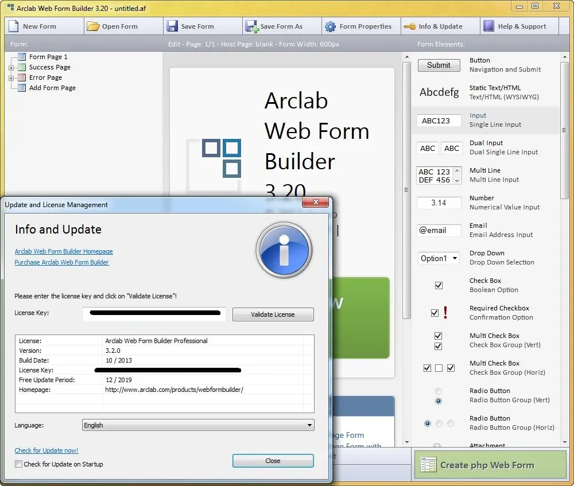Click the Homepage URL row in license table

click(x=164, y=390)
